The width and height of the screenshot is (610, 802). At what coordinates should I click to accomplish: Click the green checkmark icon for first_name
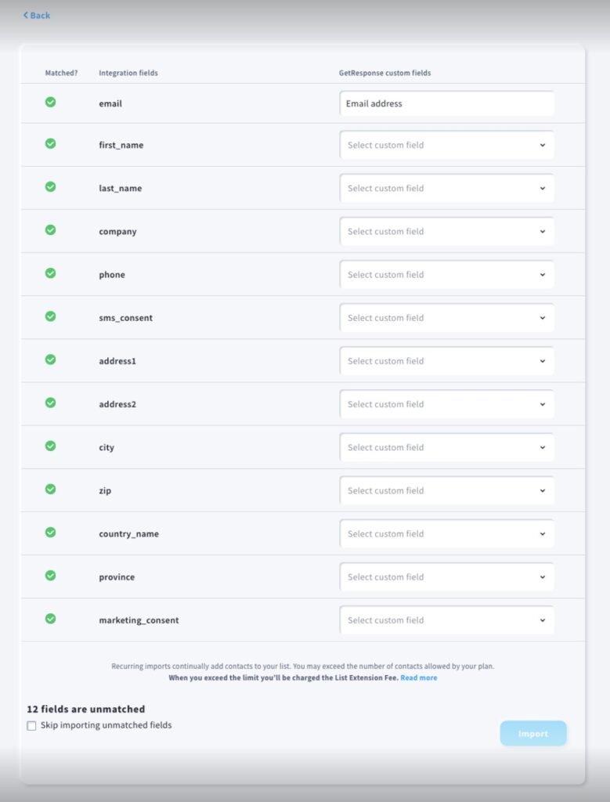(x=50, y=144)
